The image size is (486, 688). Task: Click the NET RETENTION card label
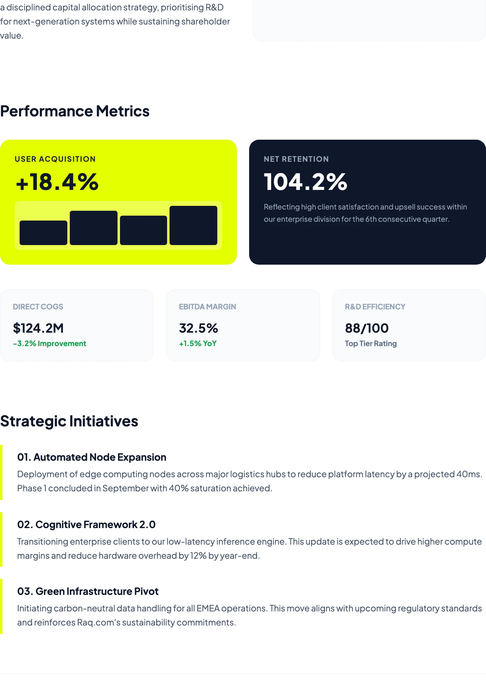[296, 159]
